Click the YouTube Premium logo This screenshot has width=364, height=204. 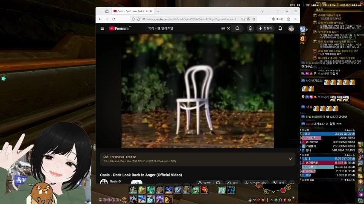119,28
